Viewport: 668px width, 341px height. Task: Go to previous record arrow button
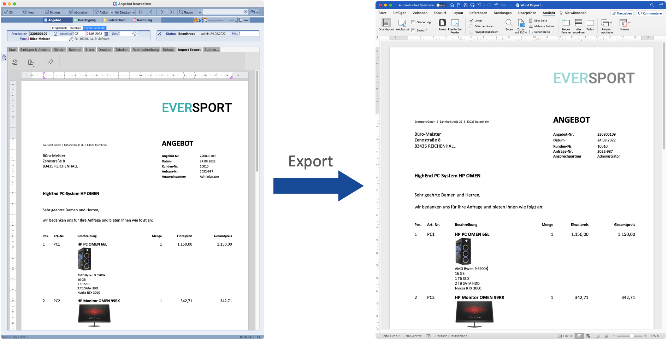click(151, 12)
